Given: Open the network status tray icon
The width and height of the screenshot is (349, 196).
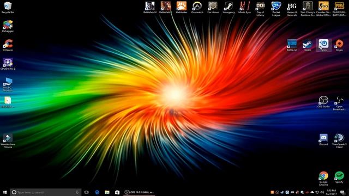Looking at the screenshot, I should click(317, 192).
